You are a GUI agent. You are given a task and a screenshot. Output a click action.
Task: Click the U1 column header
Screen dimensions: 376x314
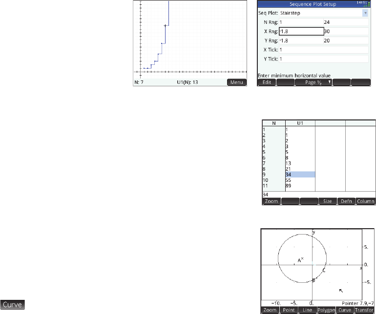[300, 123]
